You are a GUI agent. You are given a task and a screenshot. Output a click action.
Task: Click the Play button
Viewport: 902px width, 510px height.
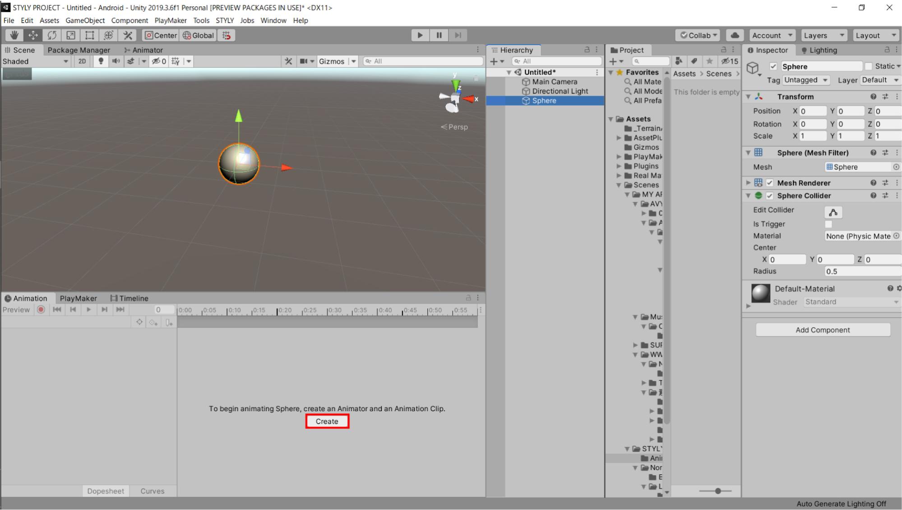420,35
